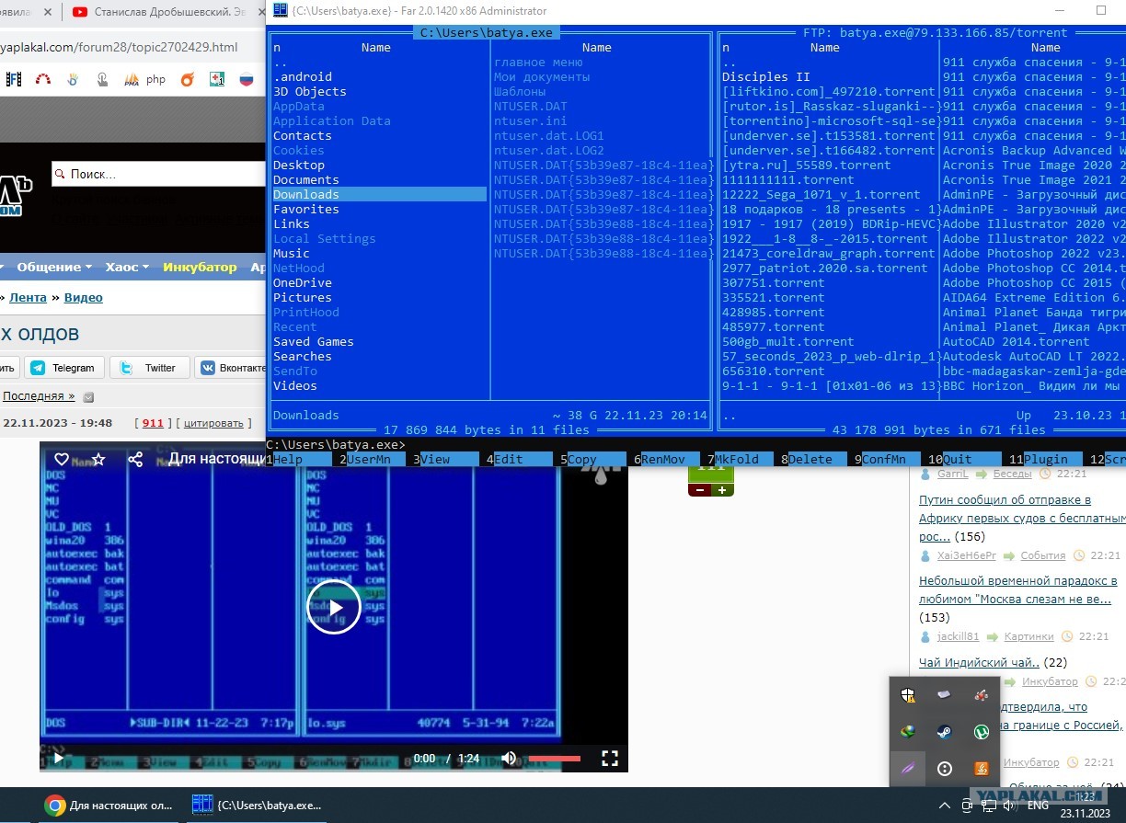
Task: Click the Steam icon in the tray popup
Action: point(945,732)
